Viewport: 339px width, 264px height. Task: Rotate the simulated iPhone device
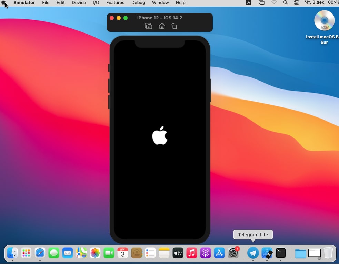coord(174,26)
